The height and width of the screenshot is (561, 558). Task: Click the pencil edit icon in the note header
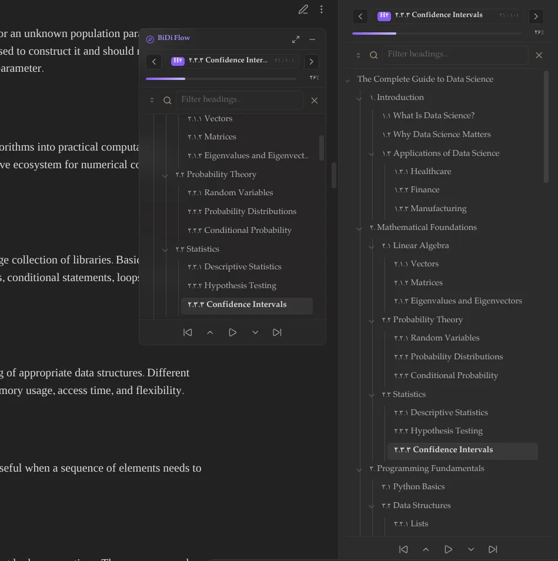[x=303, y=9]
